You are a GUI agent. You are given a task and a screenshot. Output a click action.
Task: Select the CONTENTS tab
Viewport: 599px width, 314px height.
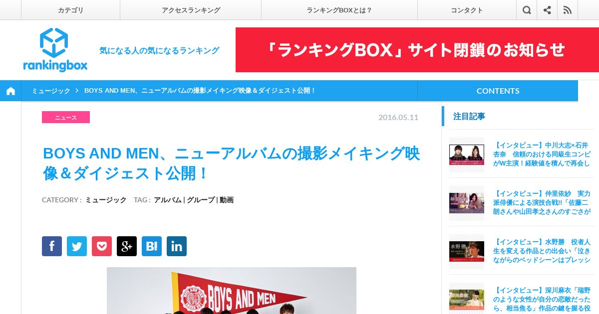pyautogui.click(x=498, y=91)
